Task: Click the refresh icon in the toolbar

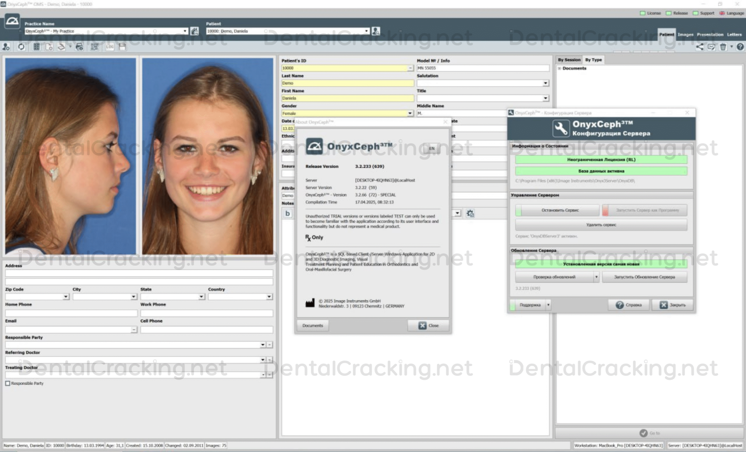Action: pos(21,47)
